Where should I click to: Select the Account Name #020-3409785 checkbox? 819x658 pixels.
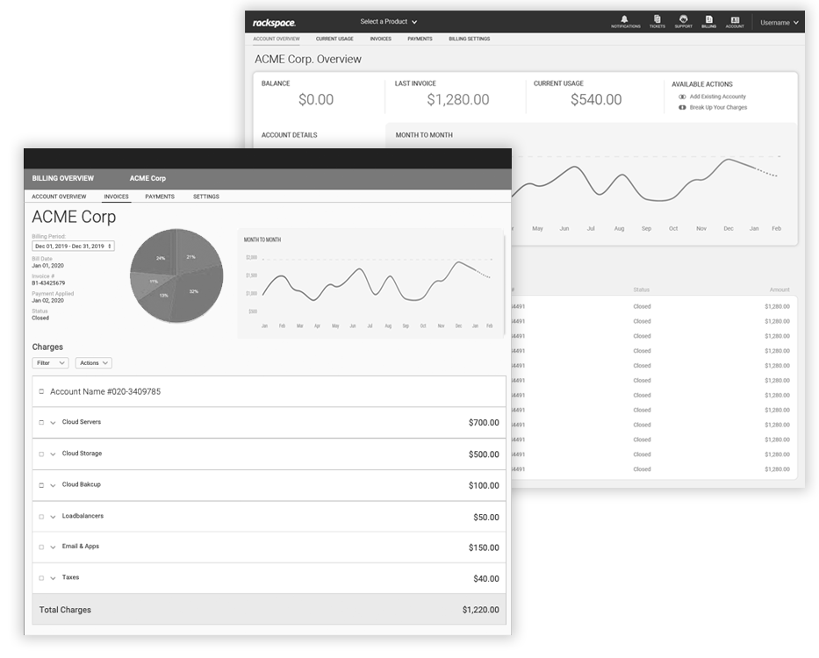coord(41,391)
